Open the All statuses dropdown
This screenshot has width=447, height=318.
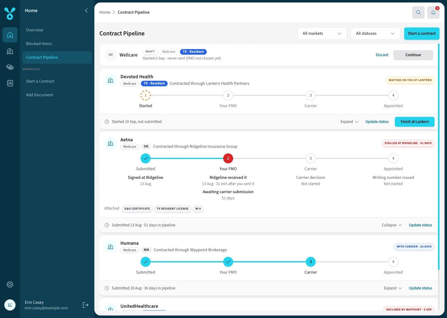click(376, 34)
